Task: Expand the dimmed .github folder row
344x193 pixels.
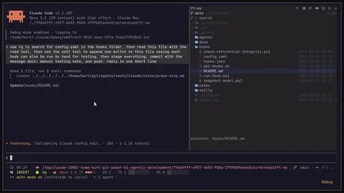Action: 203,32
